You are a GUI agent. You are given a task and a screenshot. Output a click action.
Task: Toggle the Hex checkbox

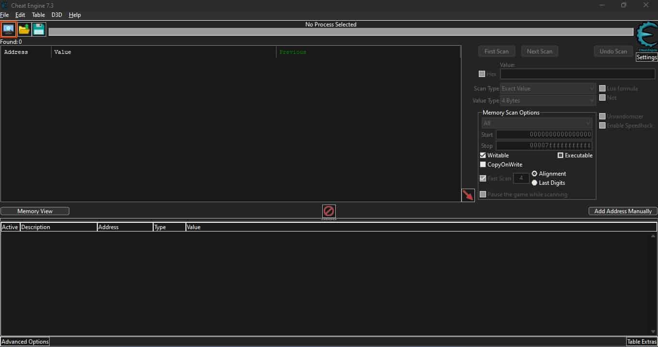[x=482, y=74]
